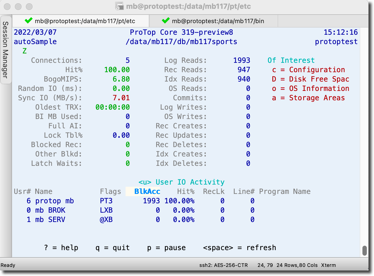
Task: Click the BlkAcc value 1993 for protop
Action: tap(151, 201)
